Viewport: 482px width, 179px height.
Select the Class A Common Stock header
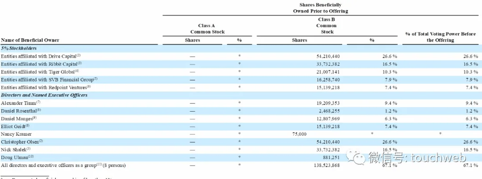click(208, 29)
